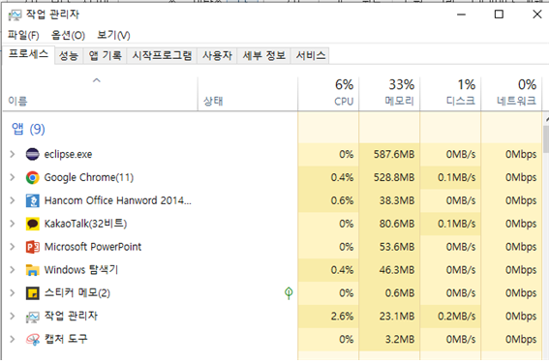Select 작업 관리자 CPU value 2.6%
This screenshot has width=549, height=364.
(342, 317)
